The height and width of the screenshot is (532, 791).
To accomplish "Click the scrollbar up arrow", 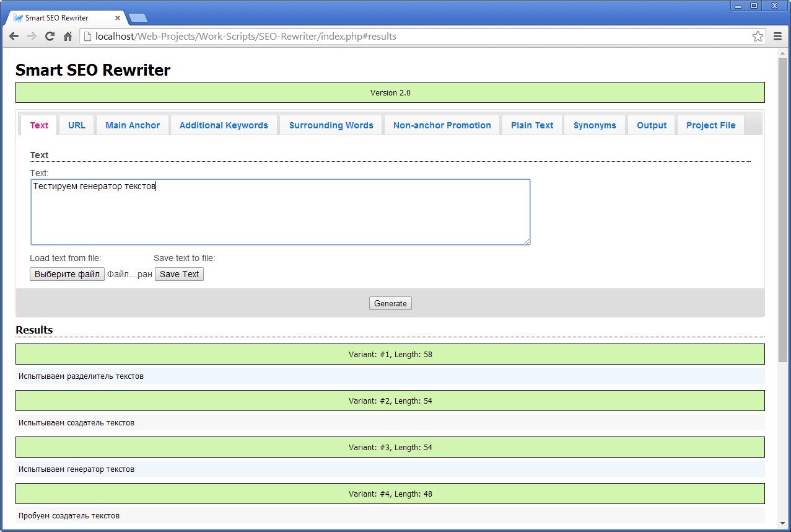I will [782, 53].
